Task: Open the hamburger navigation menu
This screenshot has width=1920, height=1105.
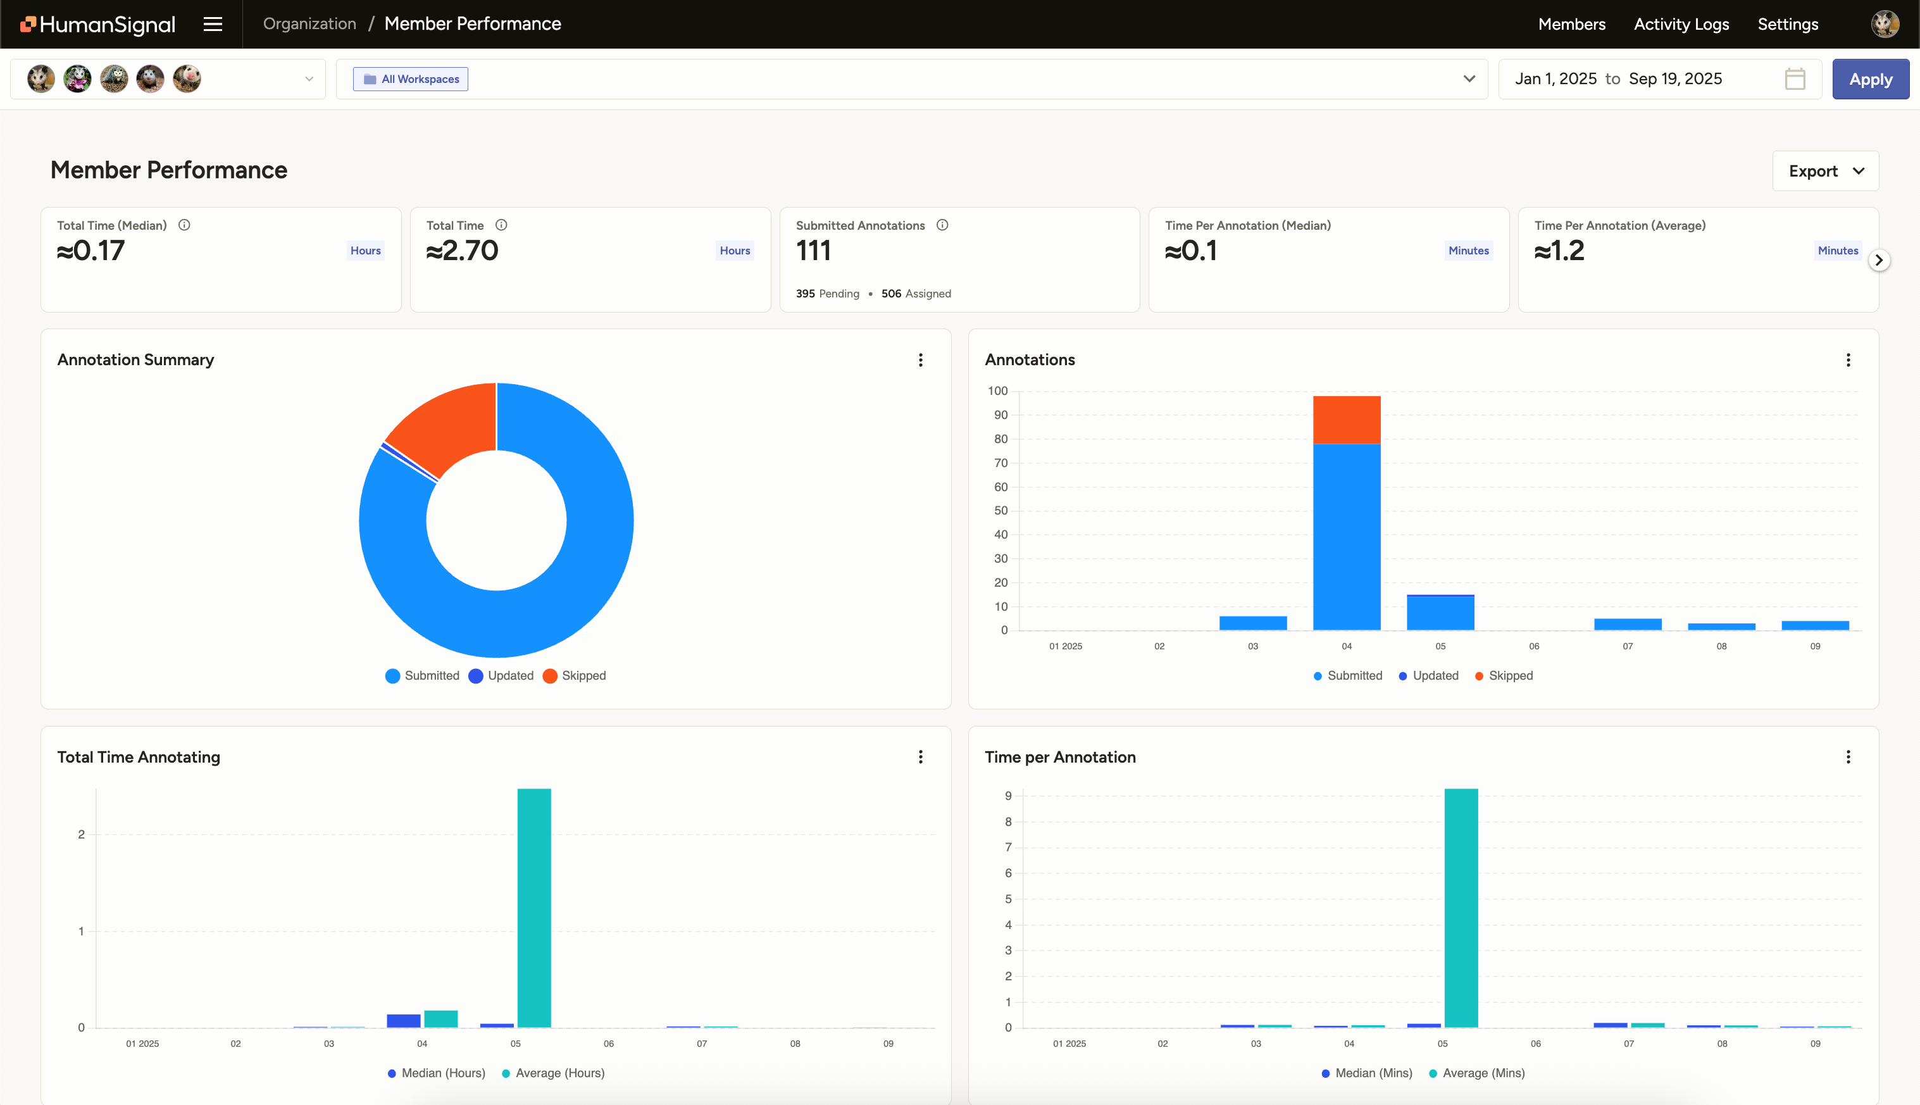Action: pos(213,23)
